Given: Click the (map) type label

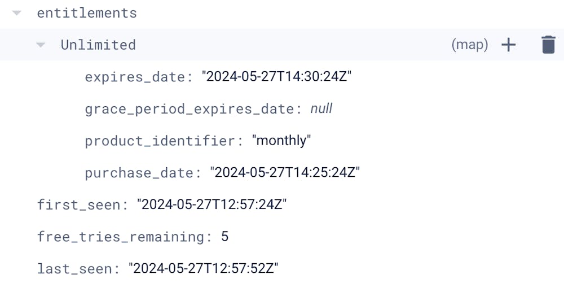Looking at the screenshot, I should point(469,45).
